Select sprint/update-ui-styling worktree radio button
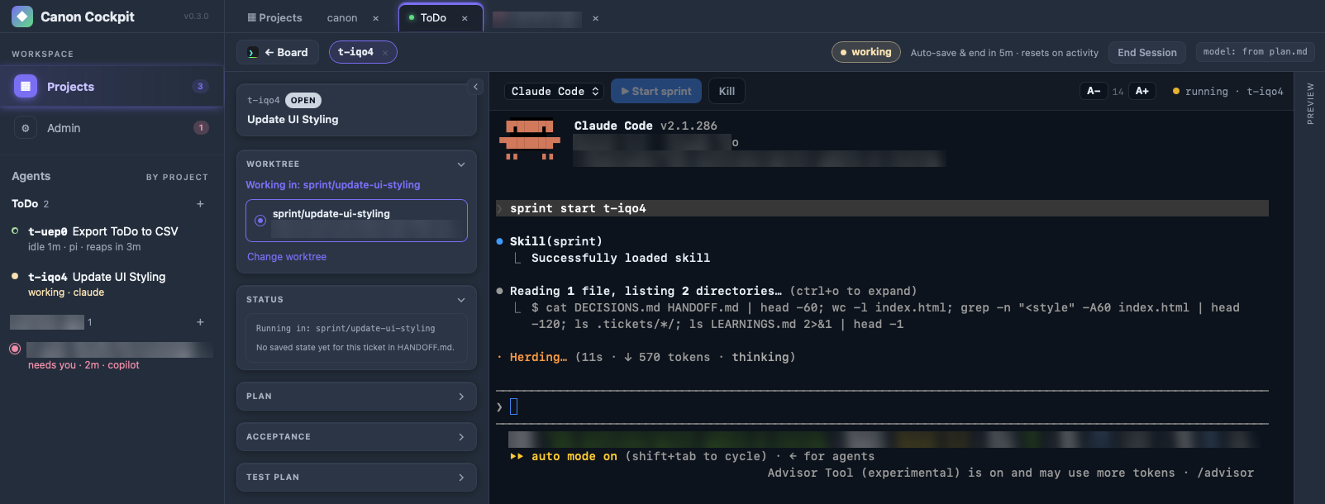Viewport: 1325px width, 504px height. pyautogui.click(x=260, y=221)
